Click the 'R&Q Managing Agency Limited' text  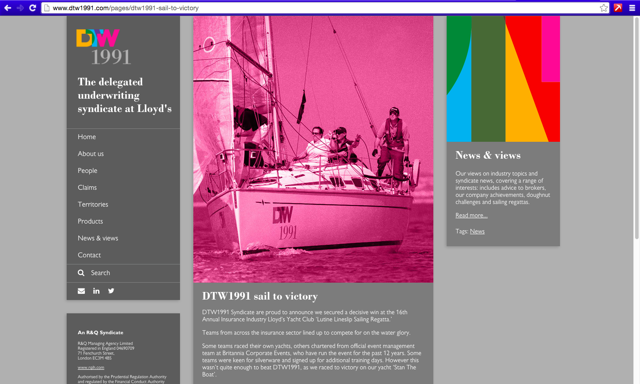click(105, 344)
